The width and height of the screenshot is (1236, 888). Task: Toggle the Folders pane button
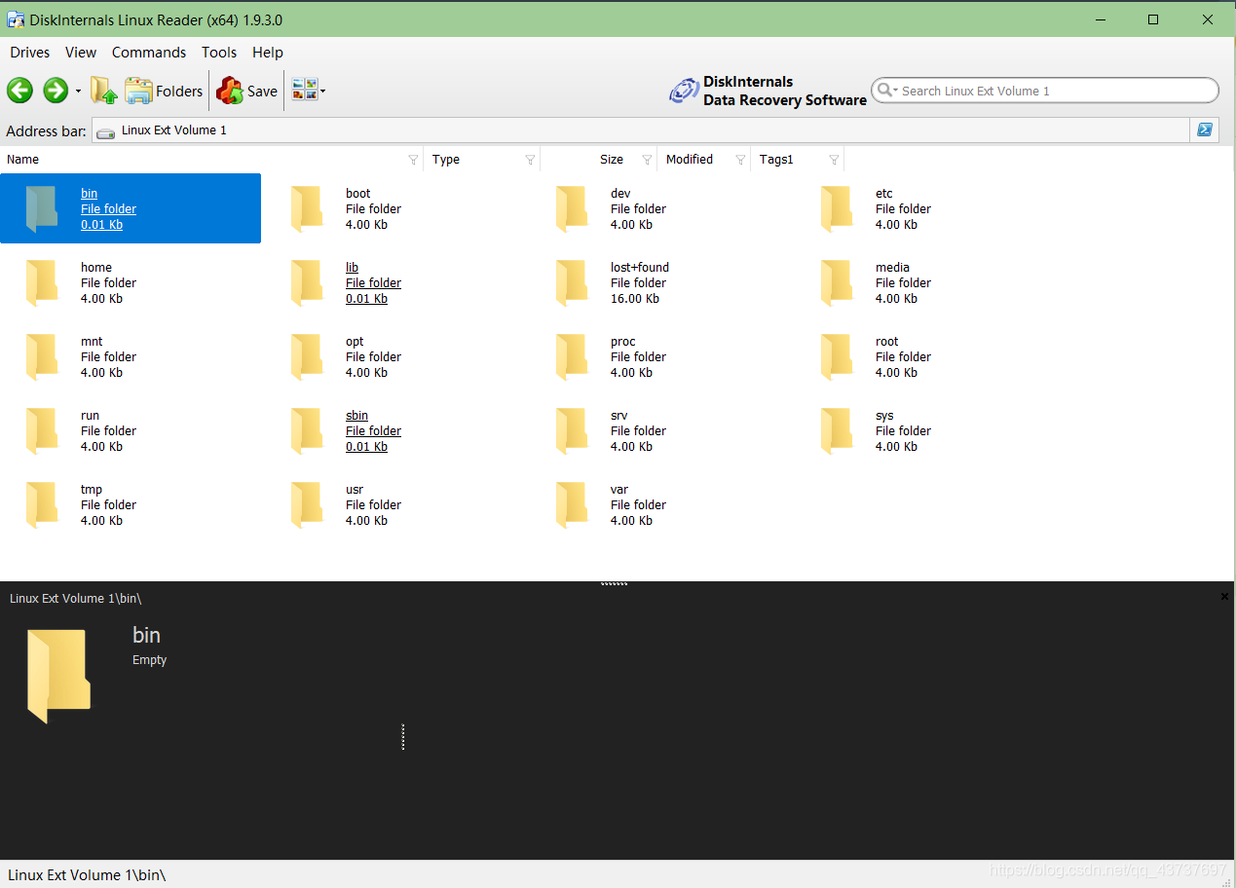[164, 91]
